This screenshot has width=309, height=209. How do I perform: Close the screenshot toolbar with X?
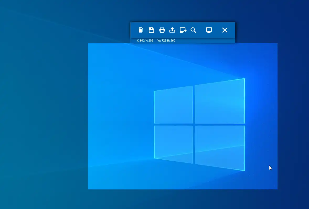click(x=225, y=30)
